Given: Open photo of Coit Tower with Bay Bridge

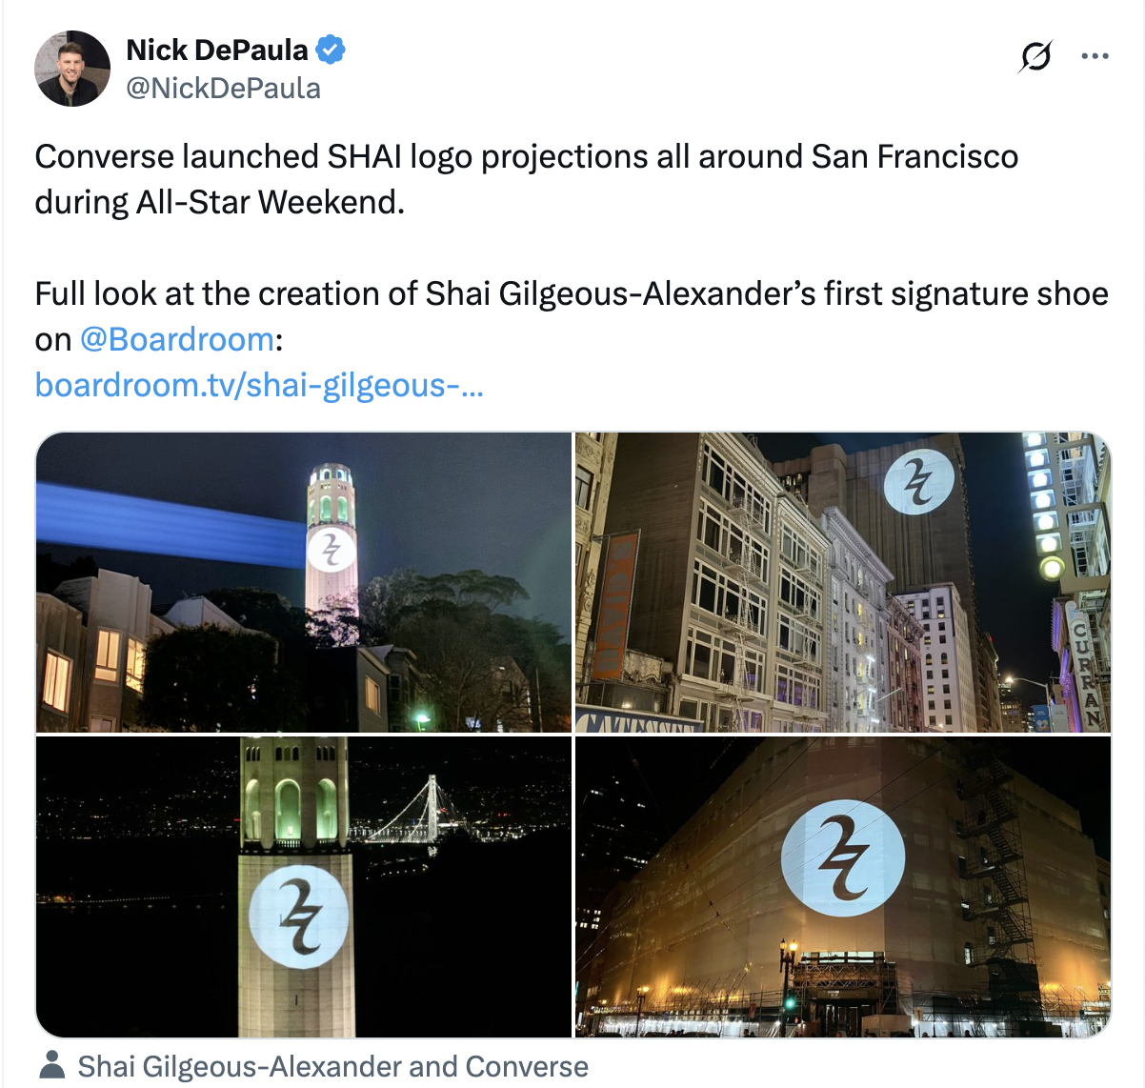Looking at the screenshot, I should 304,886.
